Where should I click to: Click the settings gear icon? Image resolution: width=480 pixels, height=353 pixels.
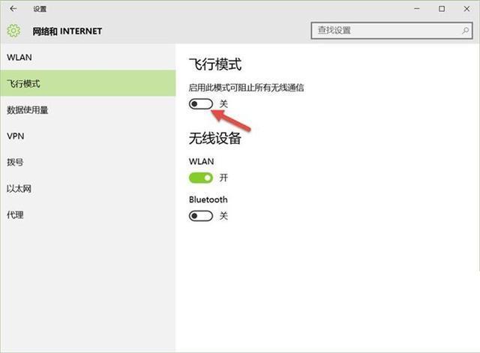pyautogui.click(x=13, y=31)
